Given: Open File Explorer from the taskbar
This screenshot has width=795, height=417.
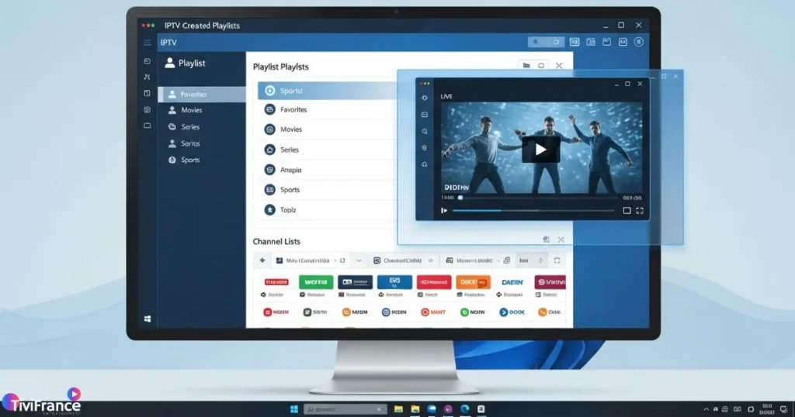Looking at the screenshot, I should pyautogui.click(x=398, y=409).
